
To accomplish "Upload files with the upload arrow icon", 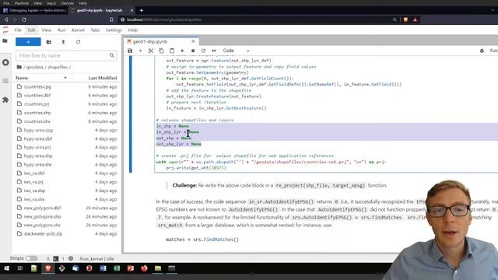I will 63,42.
